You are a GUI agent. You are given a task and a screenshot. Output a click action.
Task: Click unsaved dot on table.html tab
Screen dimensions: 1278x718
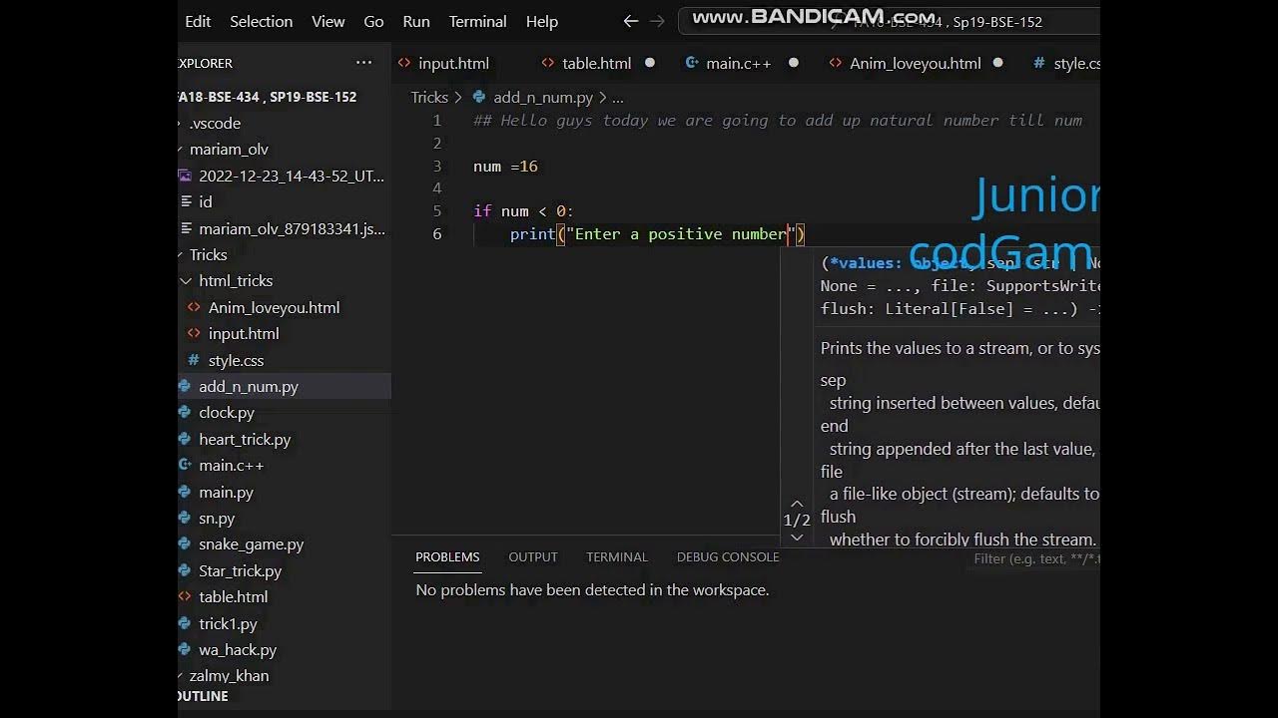tap(650, 63)
